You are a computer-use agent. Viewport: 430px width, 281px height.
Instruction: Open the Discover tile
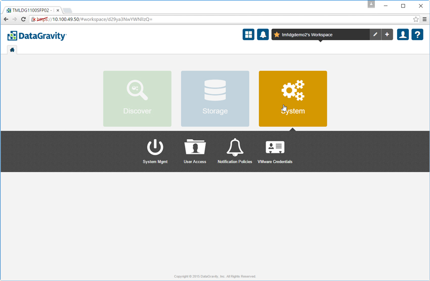click(137, 99)
